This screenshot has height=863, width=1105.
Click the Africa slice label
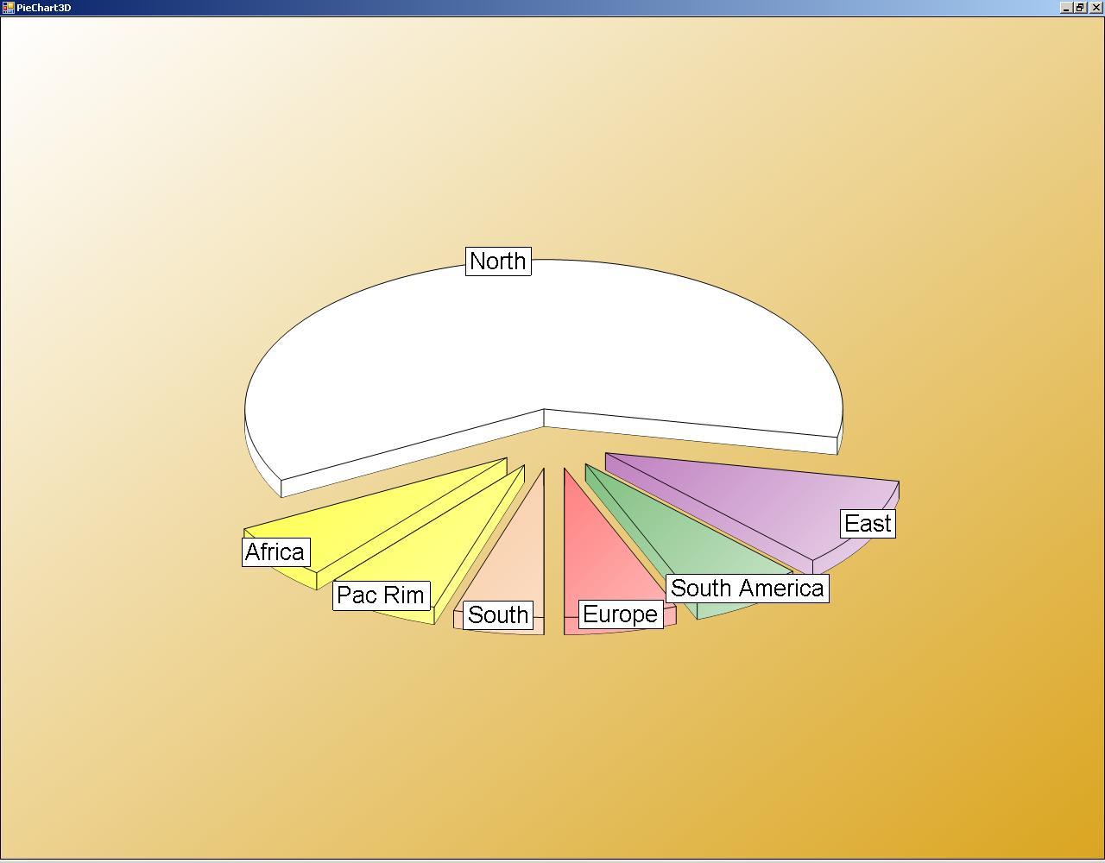[x=275, y=552]
